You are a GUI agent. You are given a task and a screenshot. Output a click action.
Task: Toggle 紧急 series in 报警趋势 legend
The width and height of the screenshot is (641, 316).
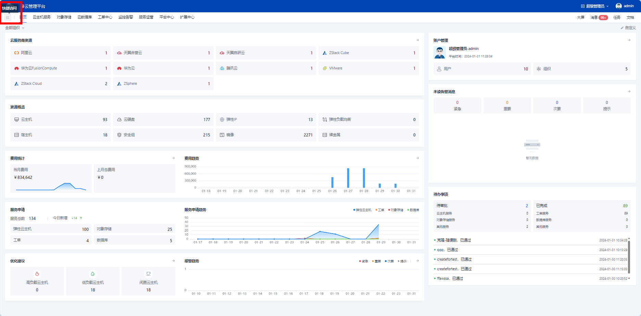pos(364,261)
